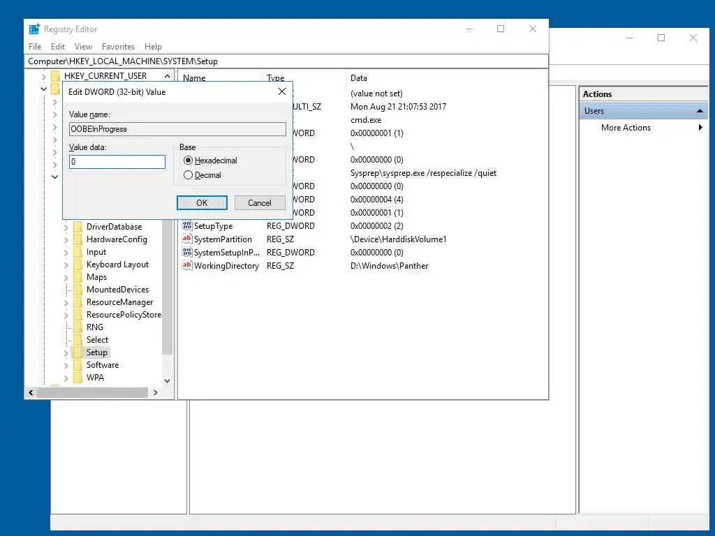
Task: Click the '0x00000004 (4)' data value
Action: [376, 199]
